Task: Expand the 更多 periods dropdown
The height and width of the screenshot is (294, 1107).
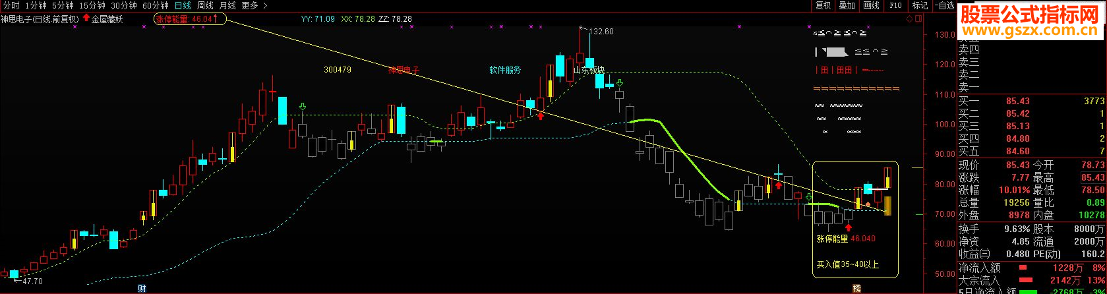Action: point(254,5)
